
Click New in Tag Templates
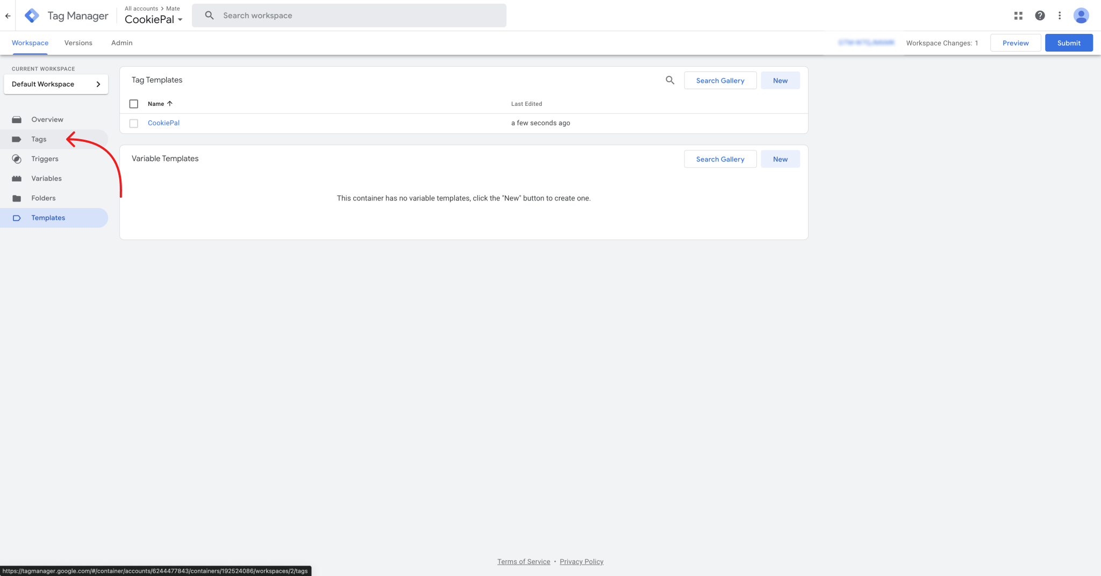click(780, 81)
